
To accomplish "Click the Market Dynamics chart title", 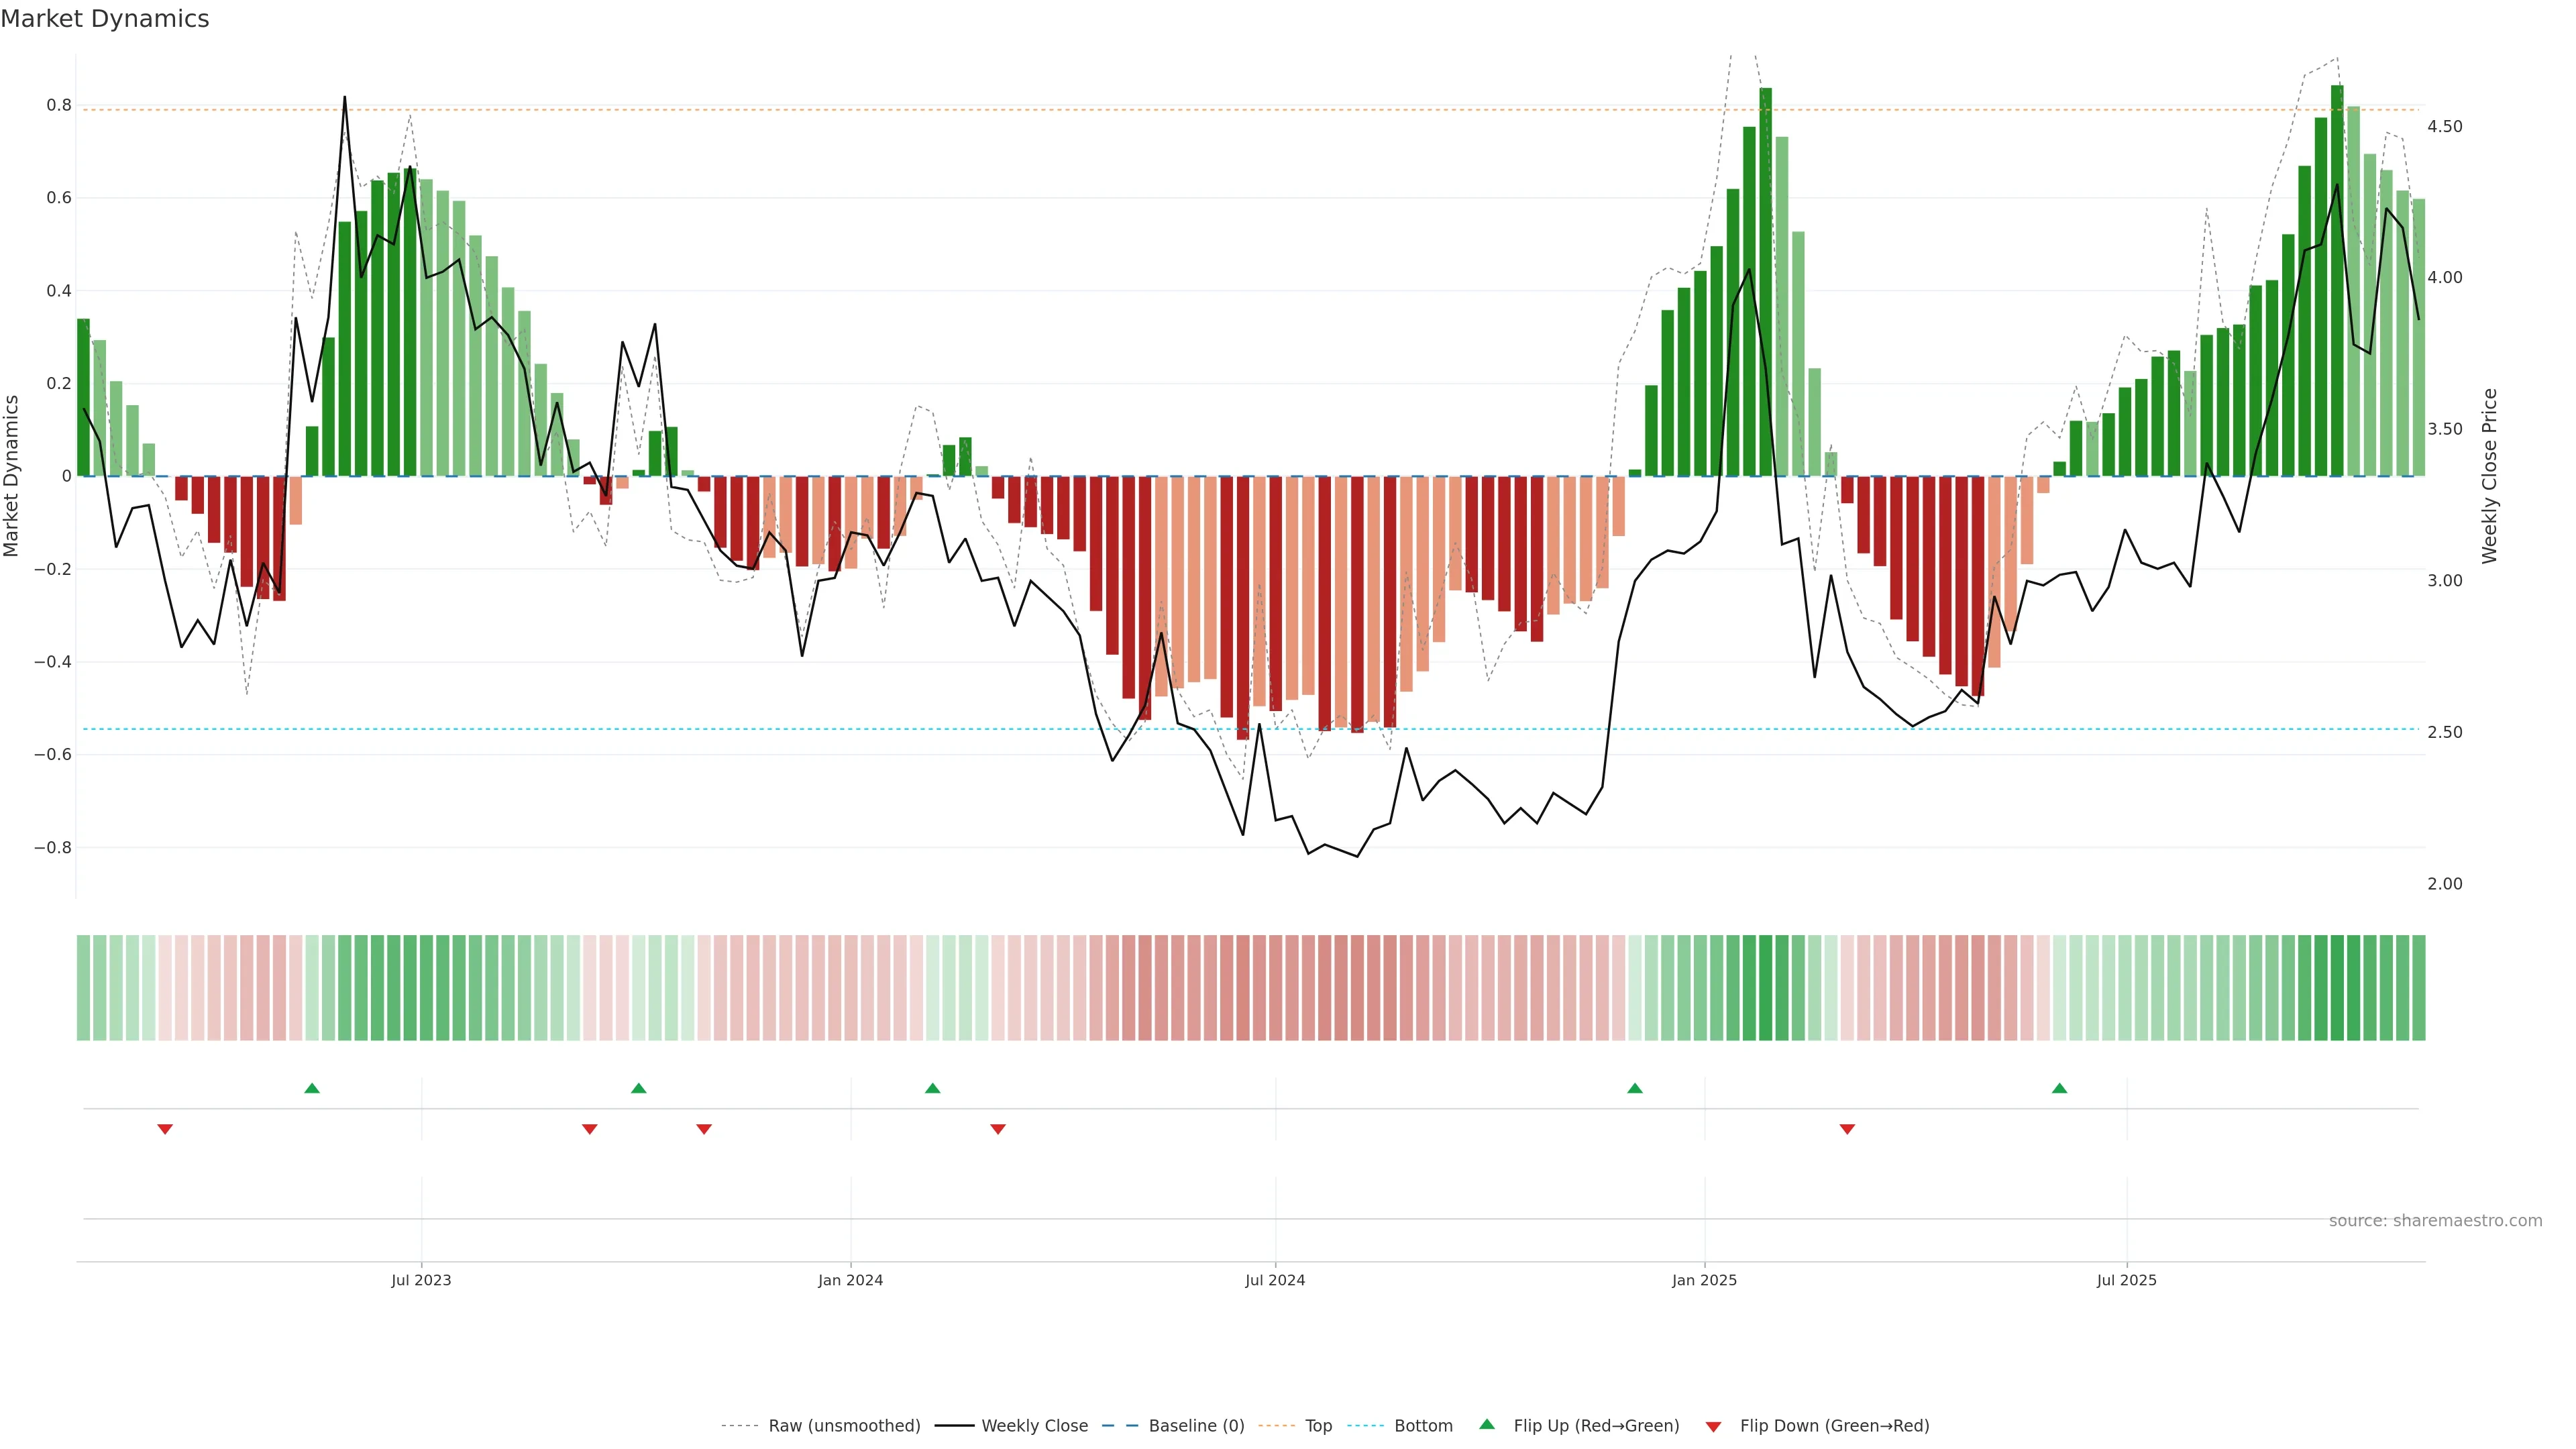I will click(x=105, y=19).
